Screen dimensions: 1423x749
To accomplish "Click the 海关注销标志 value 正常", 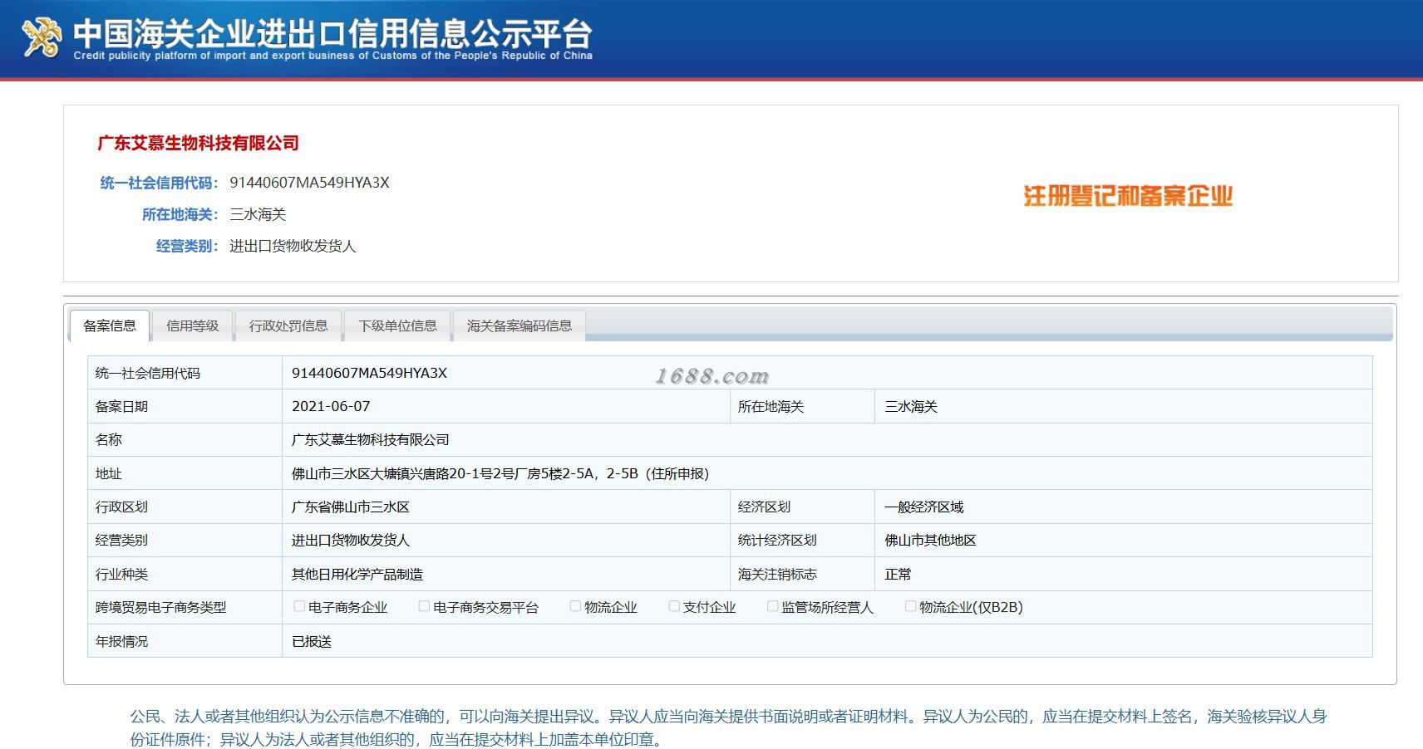I will tap(898, 574).
